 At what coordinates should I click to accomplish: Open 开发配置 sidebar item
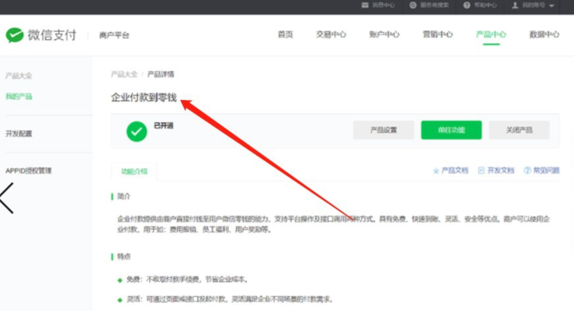19,134
